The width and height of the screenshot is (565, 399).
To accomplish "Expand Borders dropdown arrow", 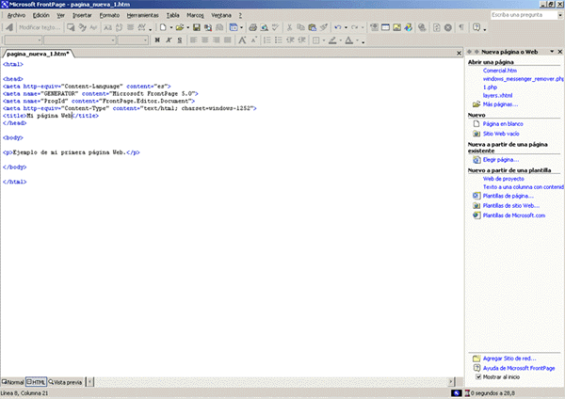I will pos(324,40).
